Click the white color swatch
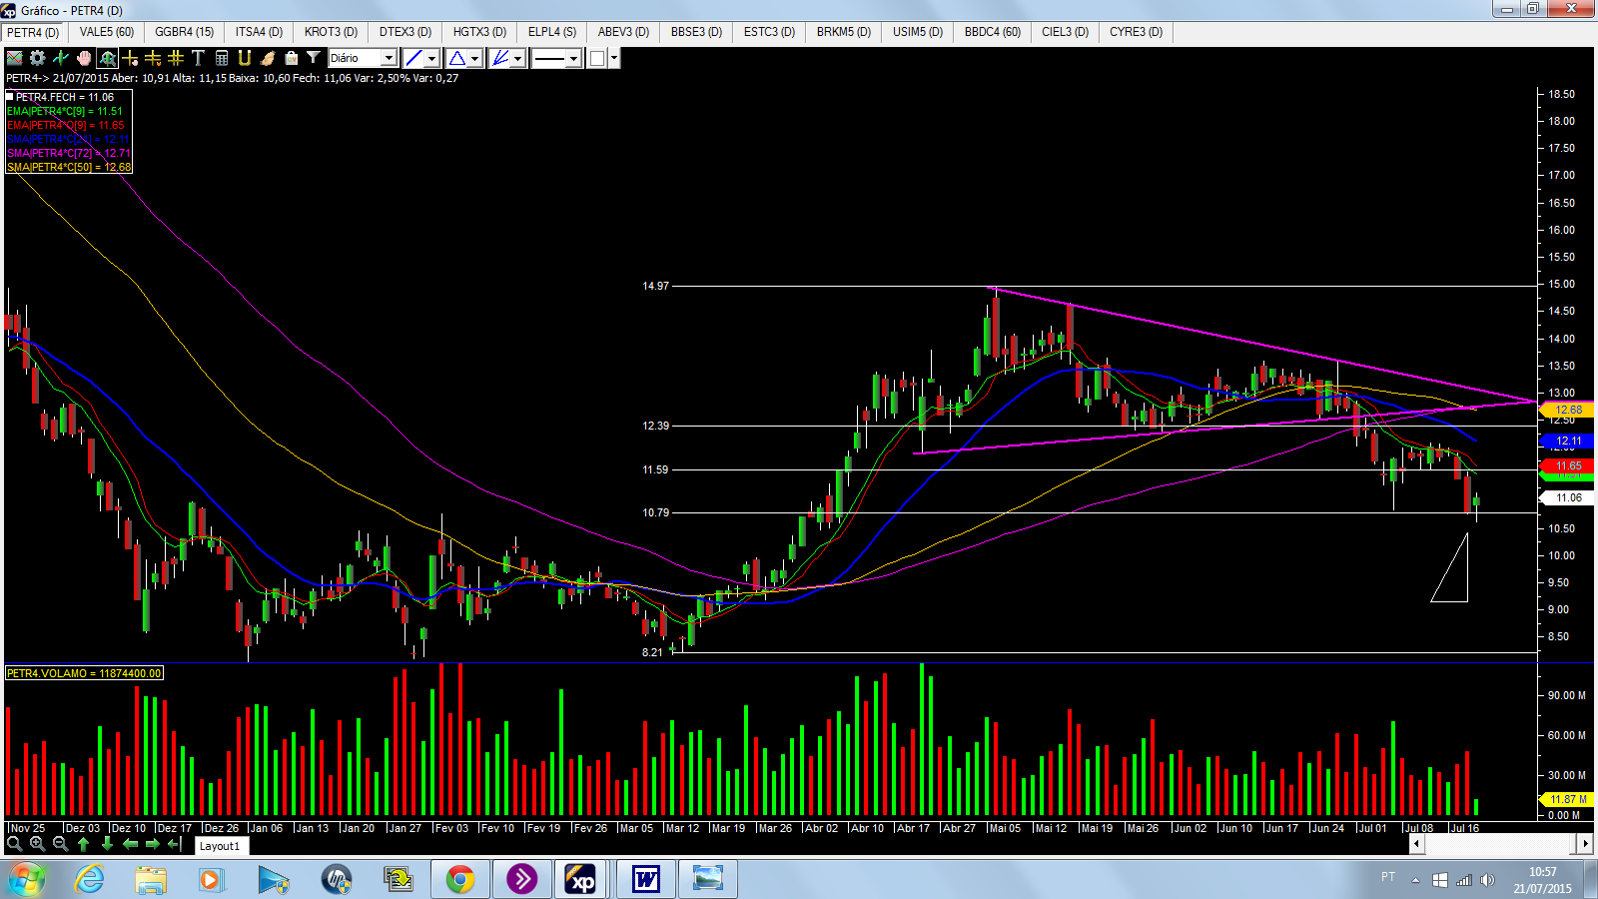Screen dimensions: 1598x899 click(597, 58)
